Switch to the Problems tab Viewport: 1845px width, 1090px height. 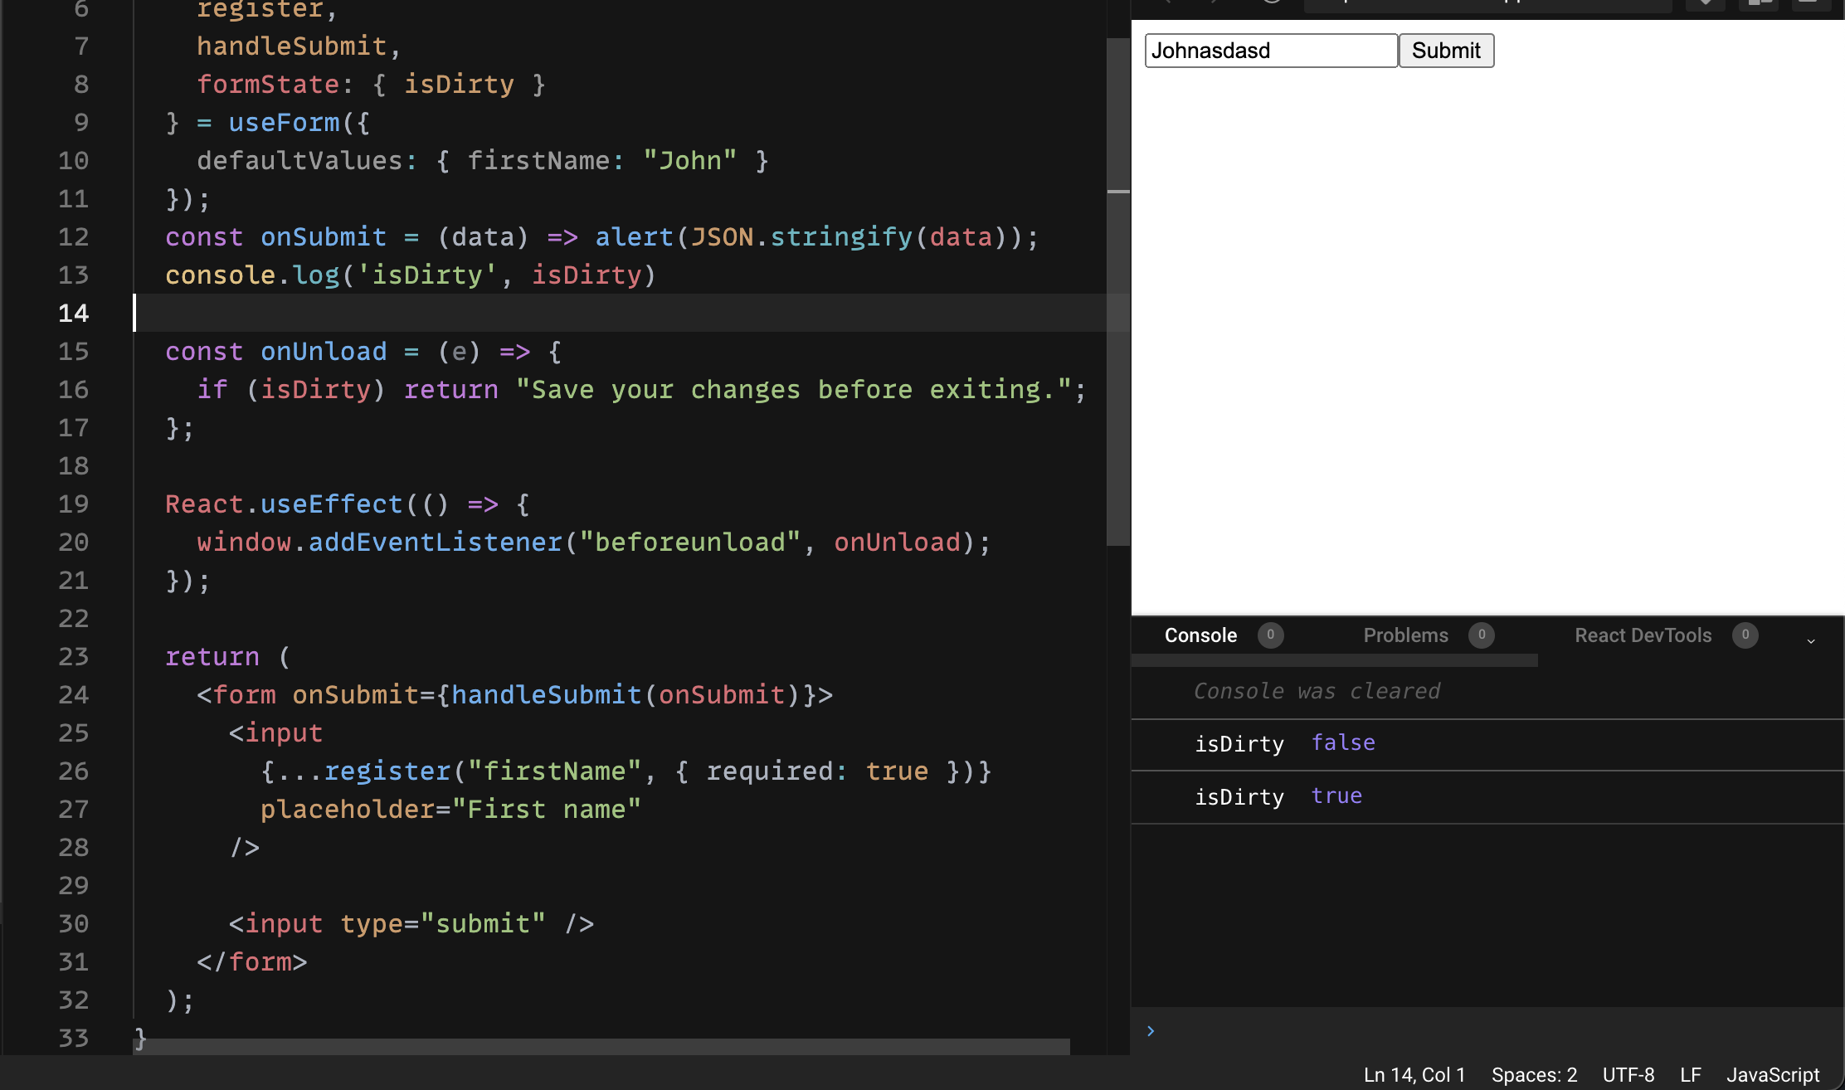[x=1406, y=635]
